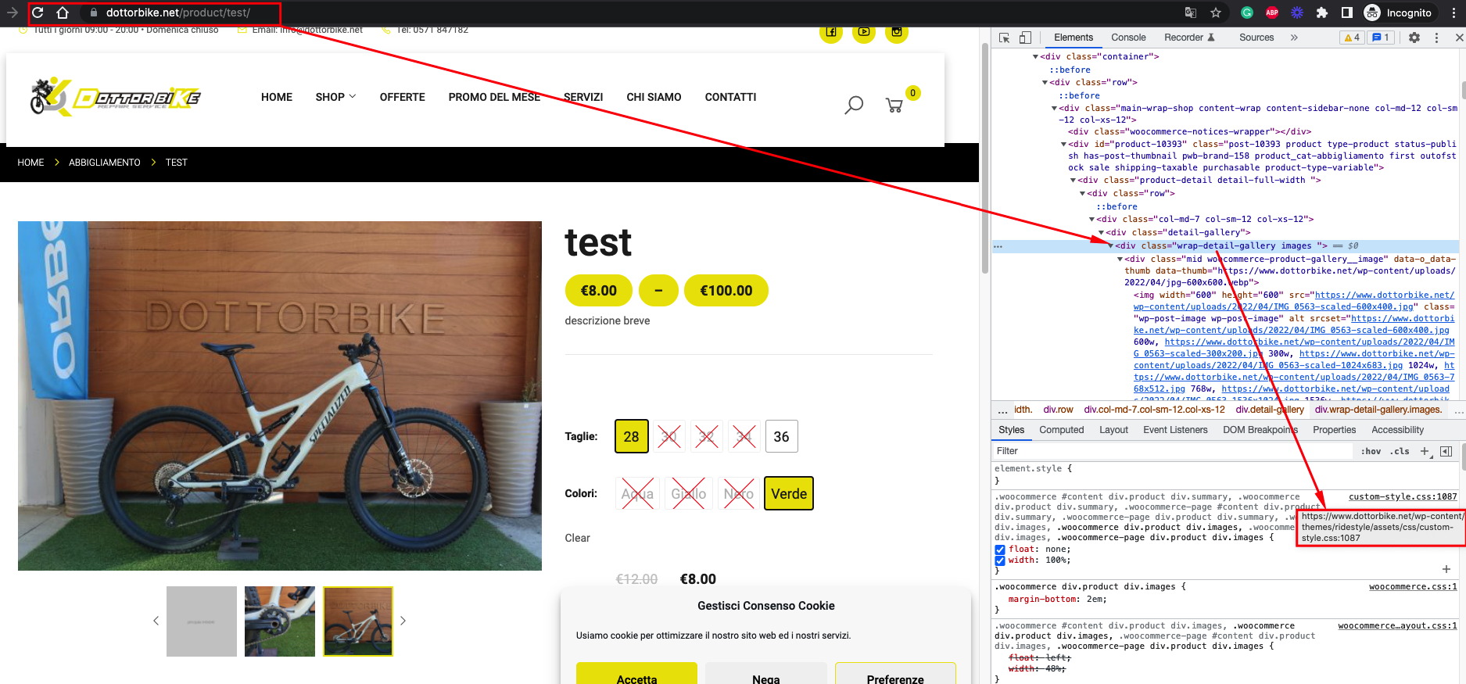The height and width of the screenshot is (684, 1466).
Task: Collapse the main-wrap-shop div node
Action: pos(1054,109)
